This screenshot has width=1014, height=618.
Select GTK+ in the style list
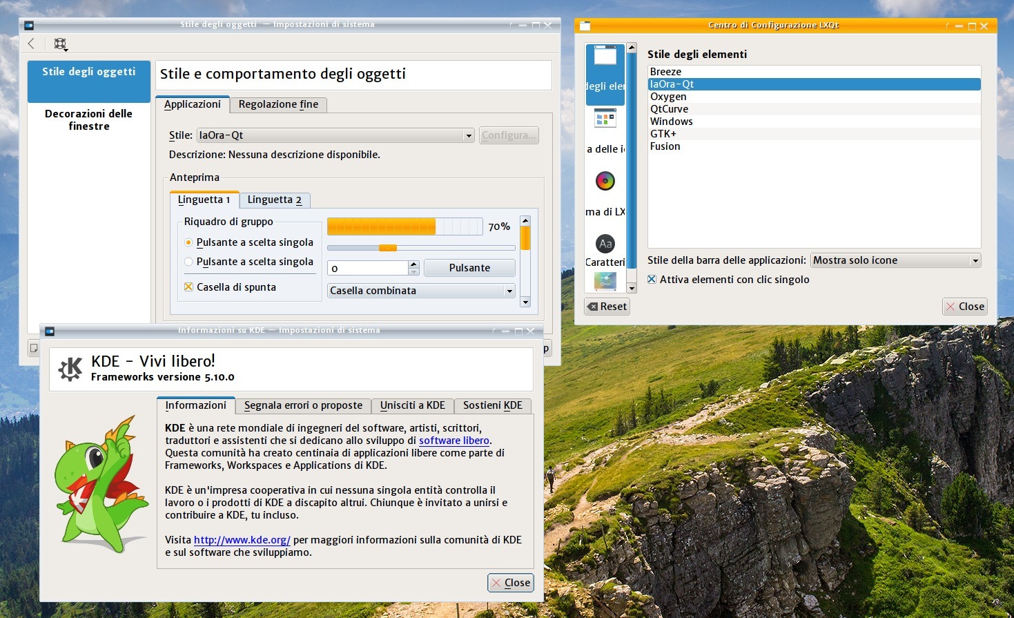tap(815, 134)
